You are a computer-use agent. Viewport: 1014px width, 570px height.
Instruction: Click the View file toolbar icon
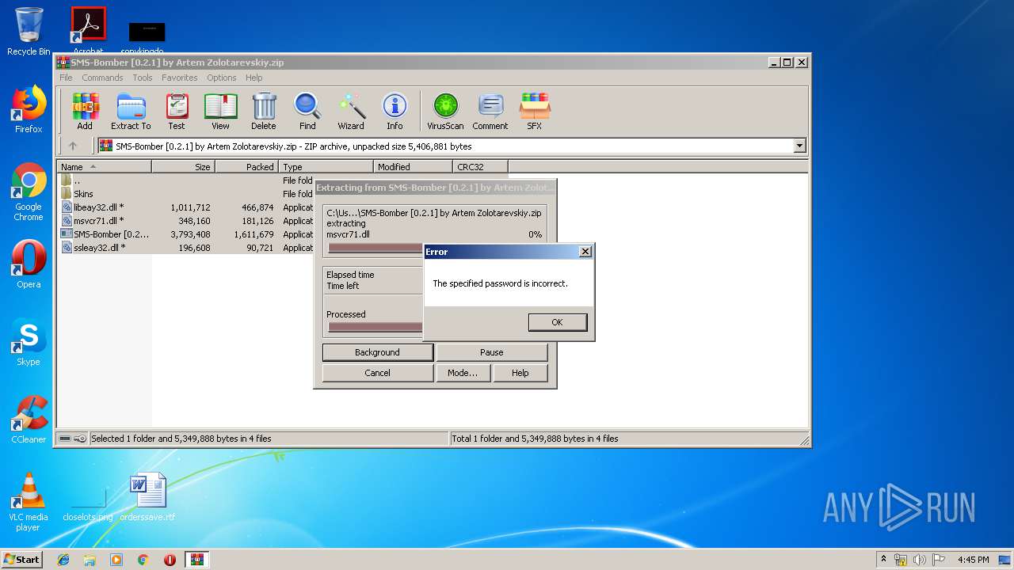click(220, 111)
